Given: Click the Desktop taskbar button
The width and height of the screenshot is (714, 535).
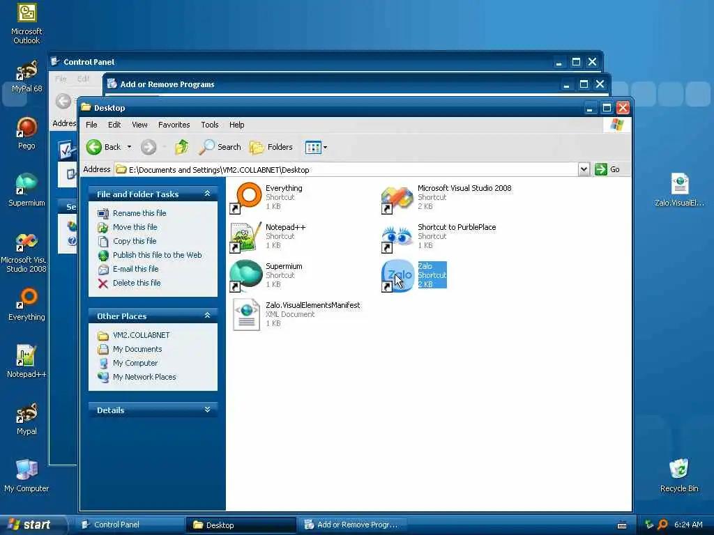Looking at the screenshot, I should pos(241,525).
